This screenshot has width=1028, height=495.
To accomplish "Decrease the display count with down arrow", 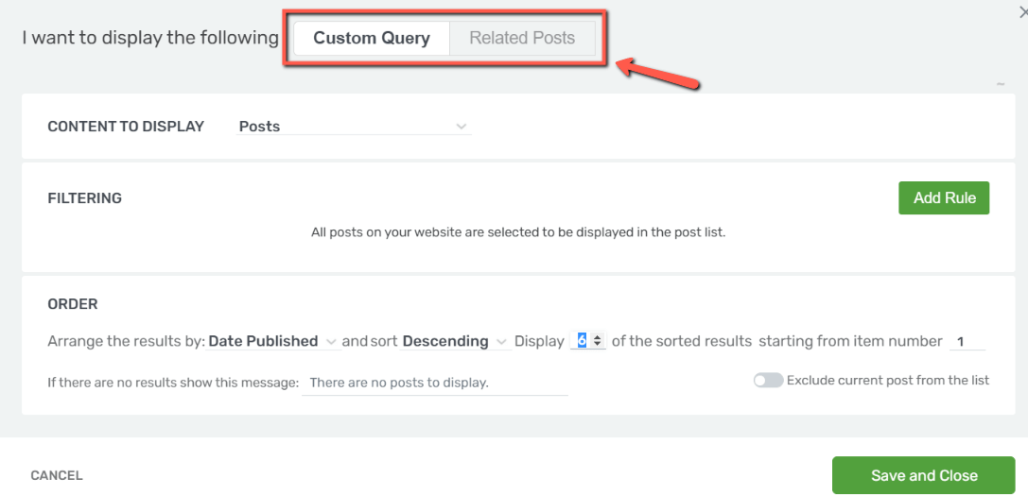I will [x=598, y=345].
